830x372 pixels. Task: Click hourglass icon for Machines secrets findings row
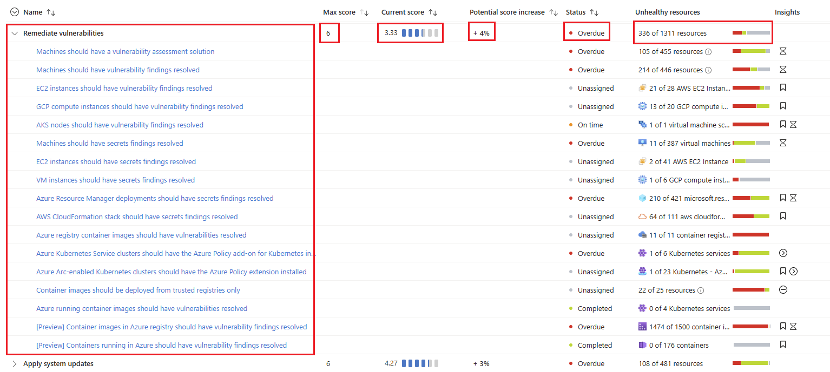tap(783, 143)
